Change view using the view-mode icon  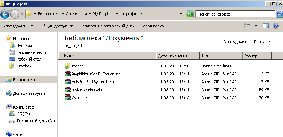point(247,26)
